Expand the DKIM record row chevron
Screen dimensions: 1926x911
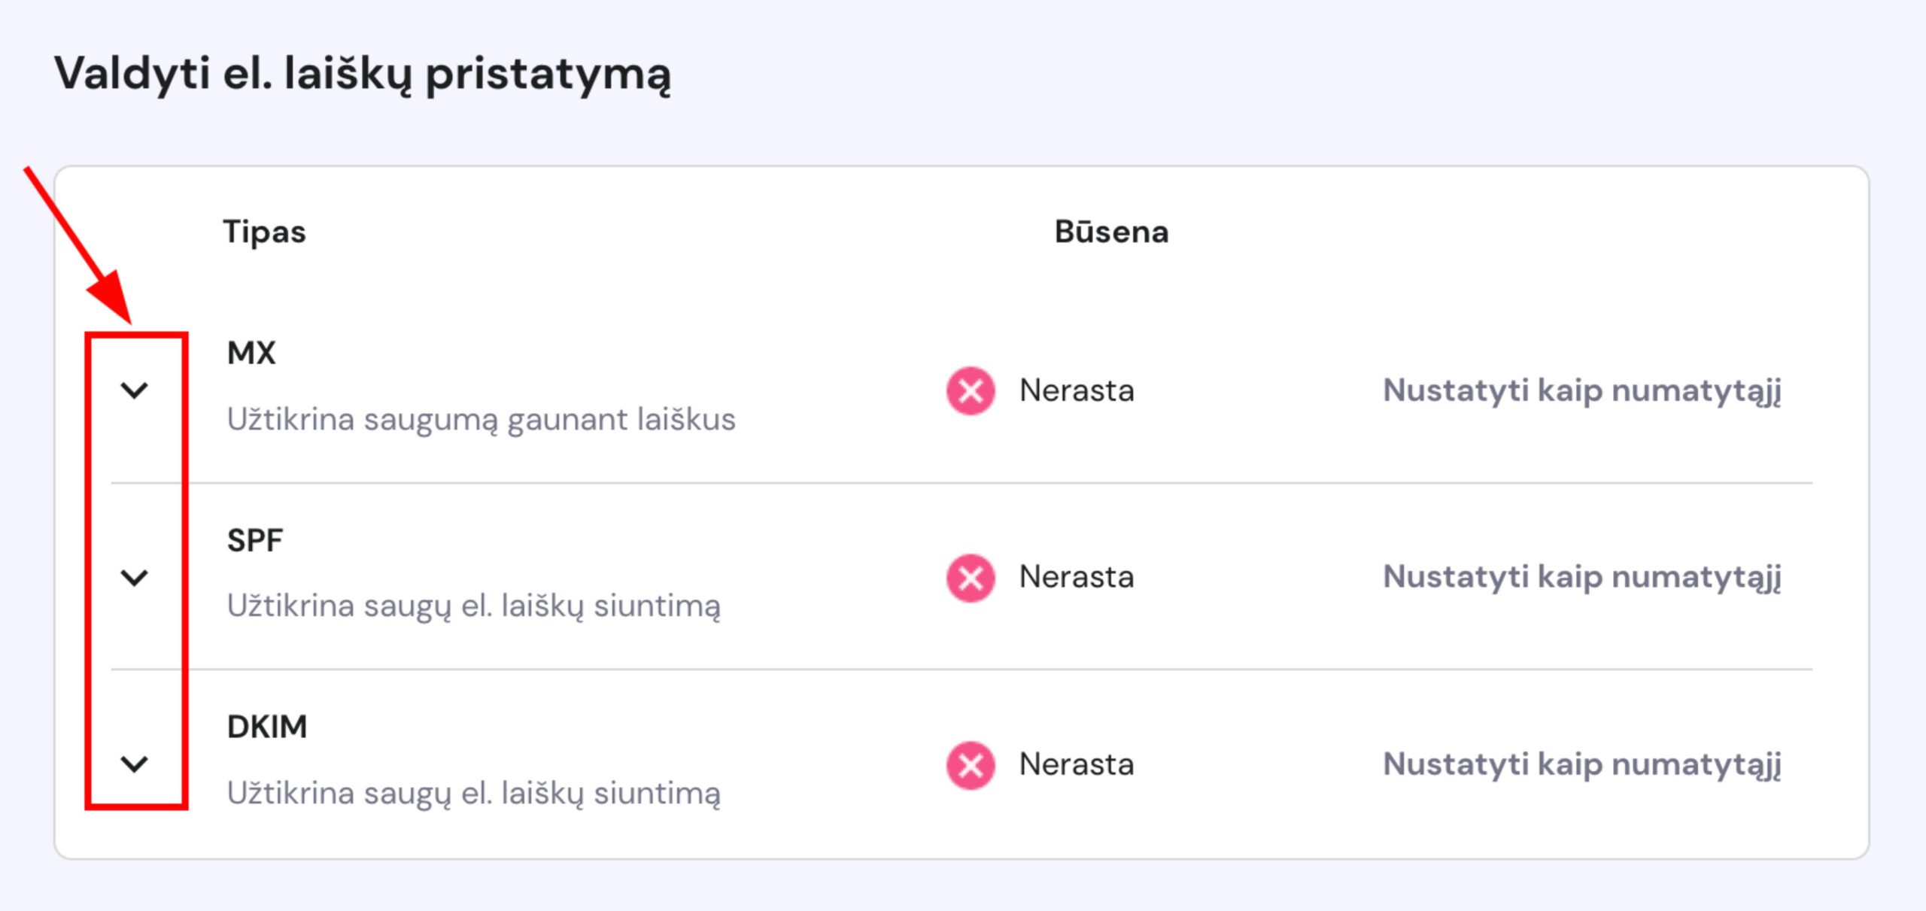tap(135, 764)
